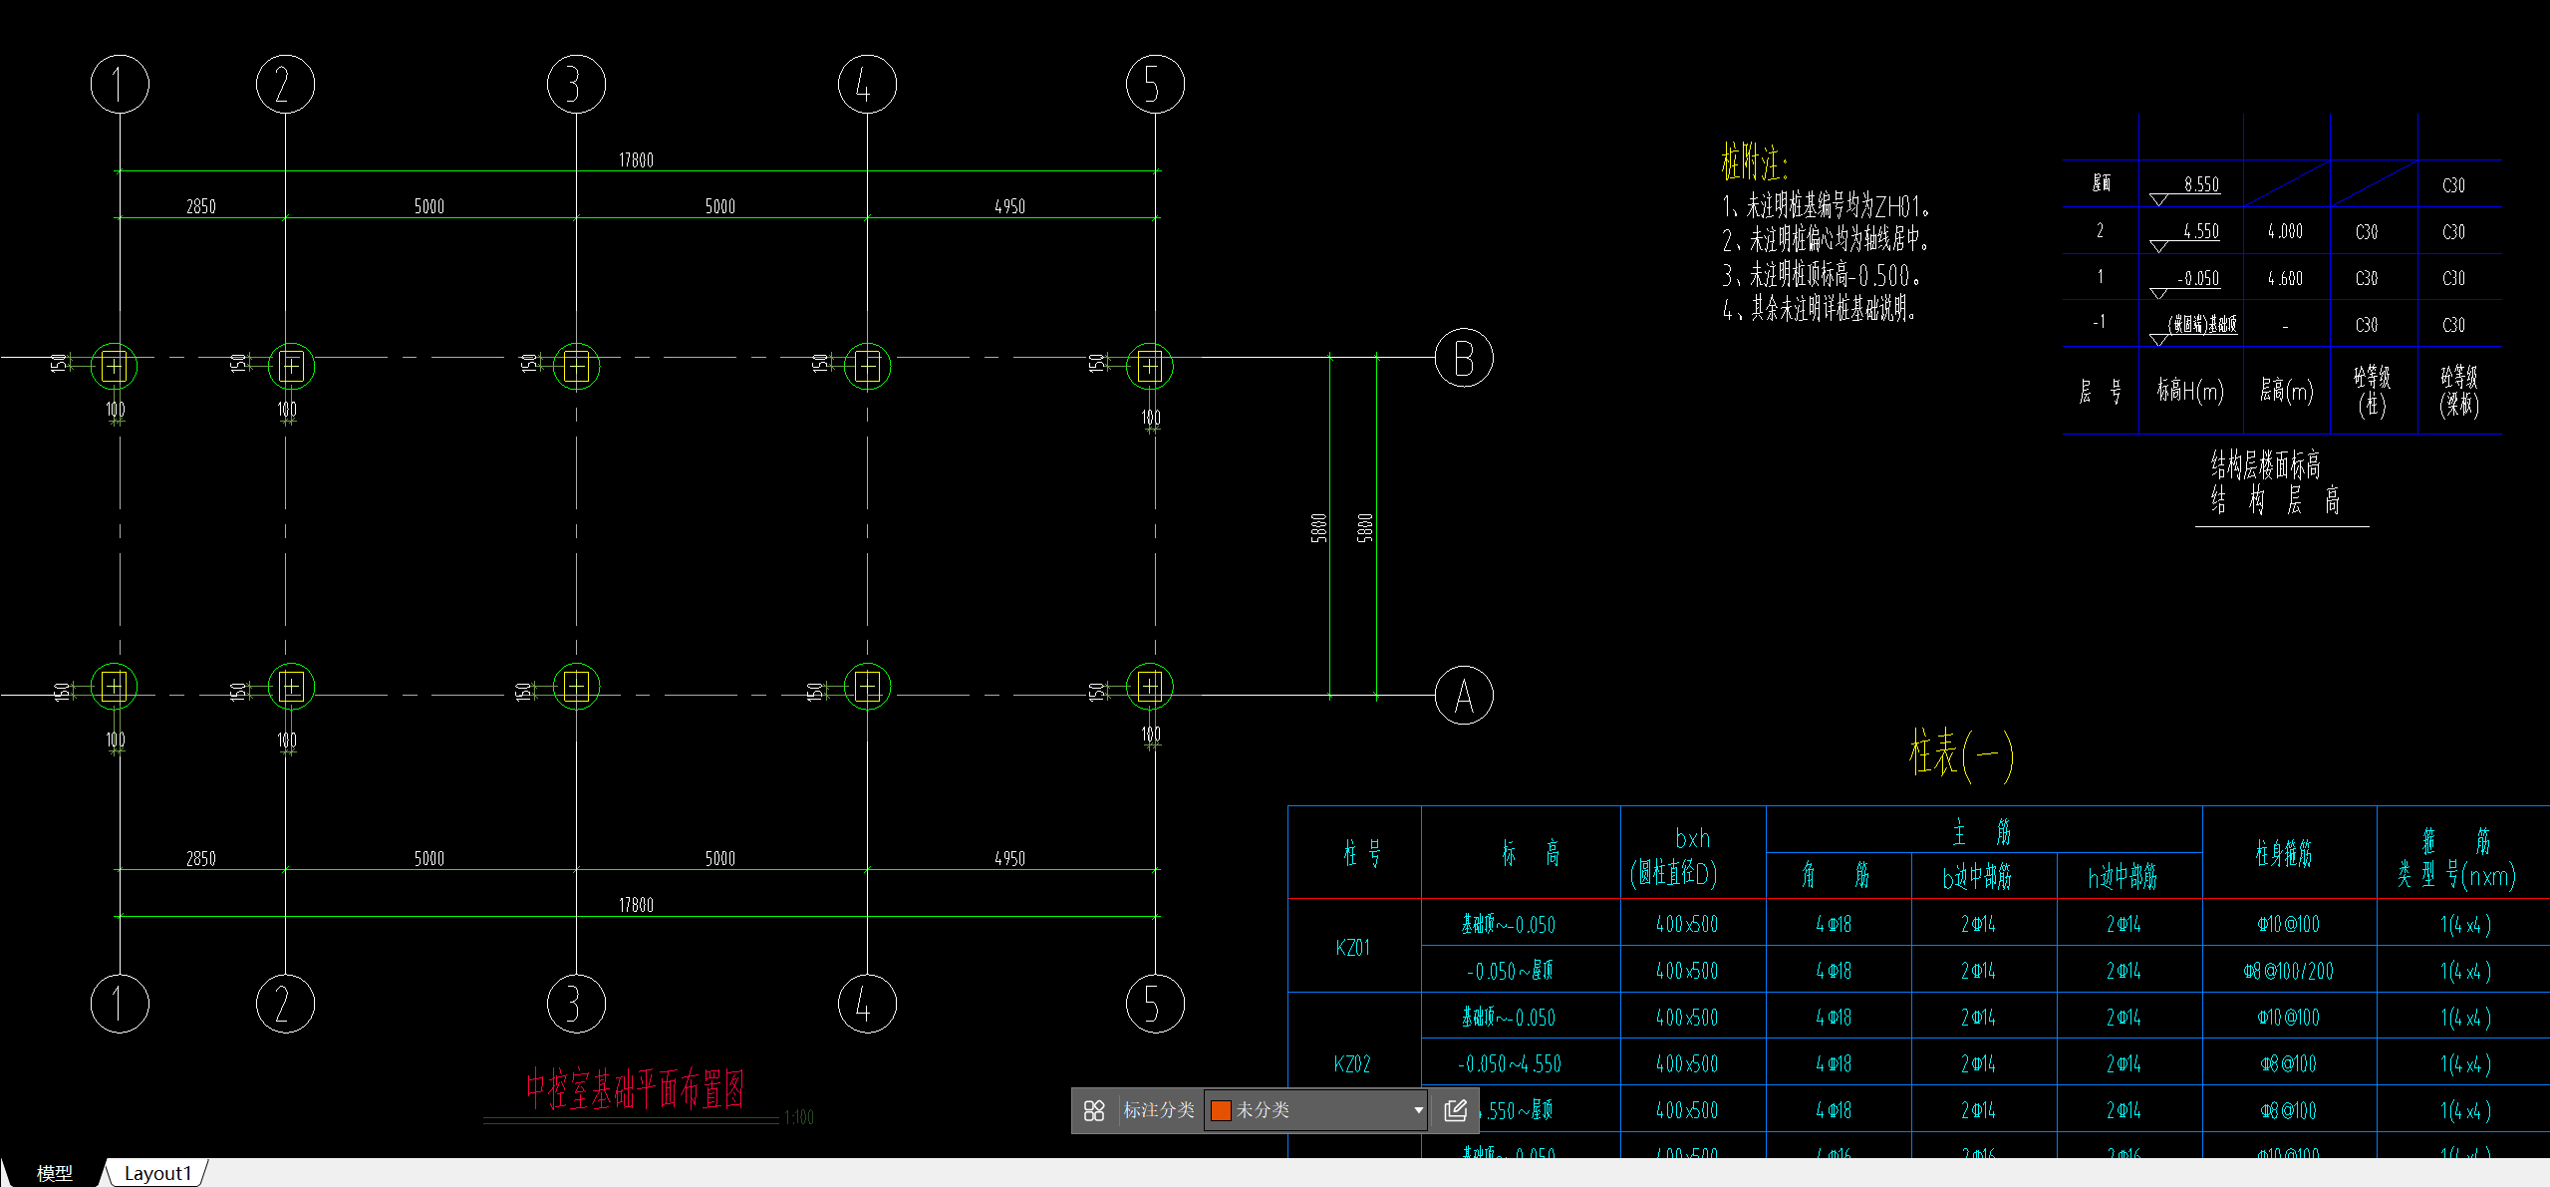2550x1187 pixels.
Task: Click the edit annotation icon beside the dropdown
Action: pyautogui.click(x=1455, y=1110)
